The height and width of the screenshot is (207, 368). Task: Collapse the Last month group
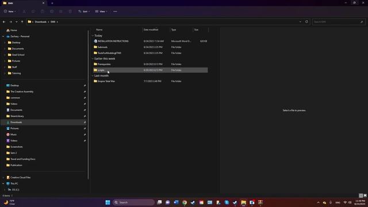[93, 76]
